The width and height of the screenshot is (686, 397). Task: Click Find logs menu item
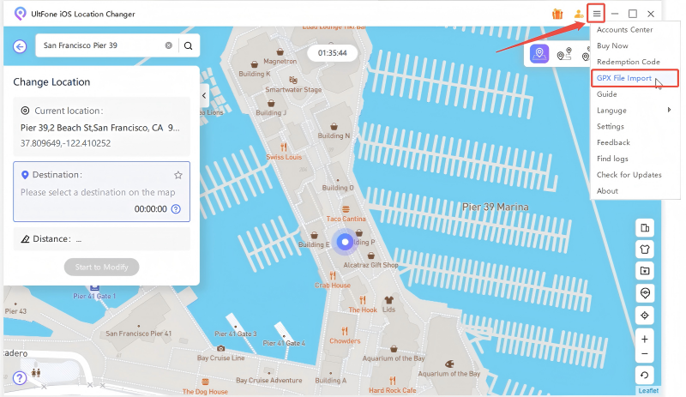(612, 159)
